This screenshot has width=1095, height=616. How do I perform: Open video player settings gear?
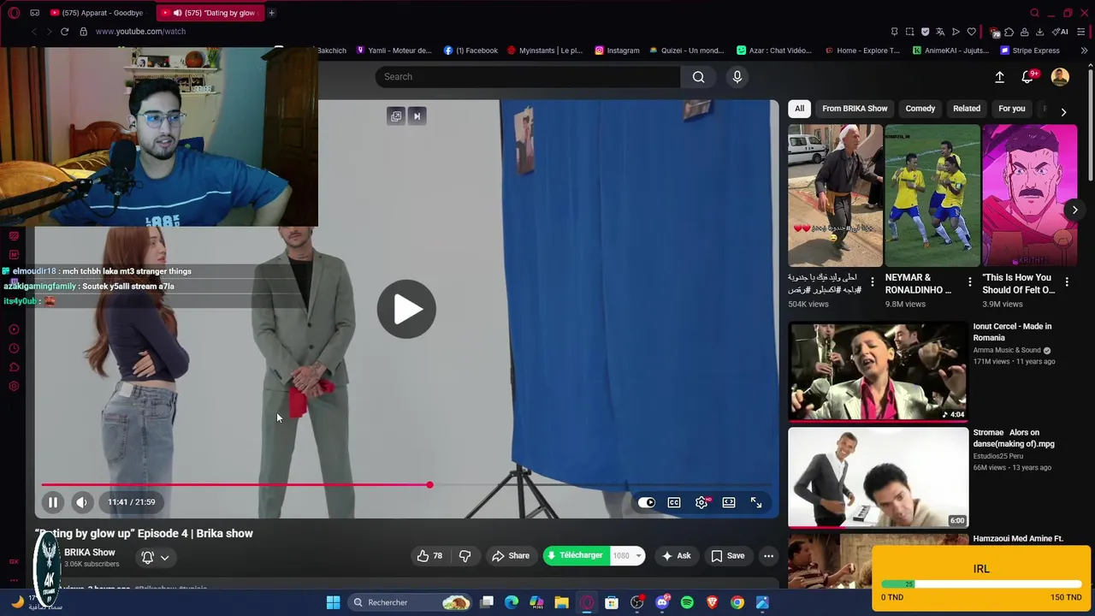point(701,502)
